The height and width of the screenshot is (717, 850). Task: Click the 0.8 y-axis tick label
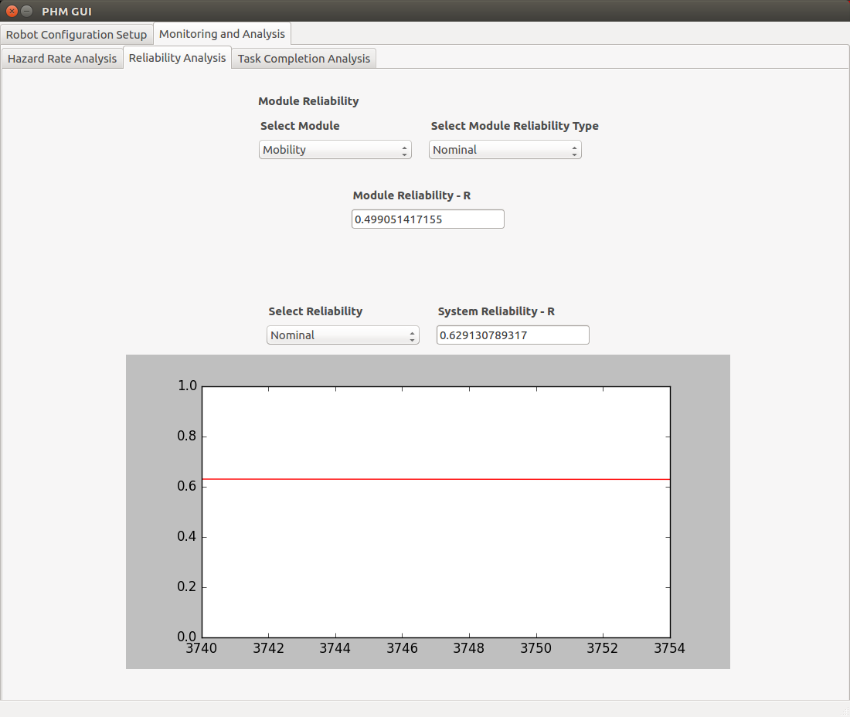(187, 436)
